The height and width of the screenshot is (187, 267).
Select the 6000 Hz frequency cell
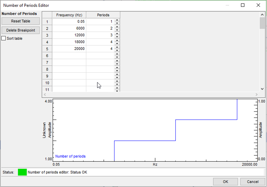click(x=69, y=29)
